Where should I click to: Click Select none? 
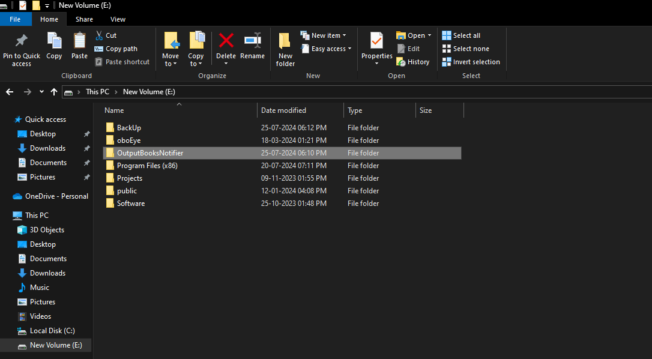pyautogui.click(x=466, y=49)
